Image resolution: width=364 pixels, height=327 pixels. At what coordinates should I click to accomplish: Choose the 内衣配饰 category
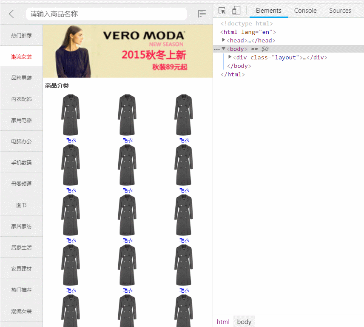(x=21, y=99)
